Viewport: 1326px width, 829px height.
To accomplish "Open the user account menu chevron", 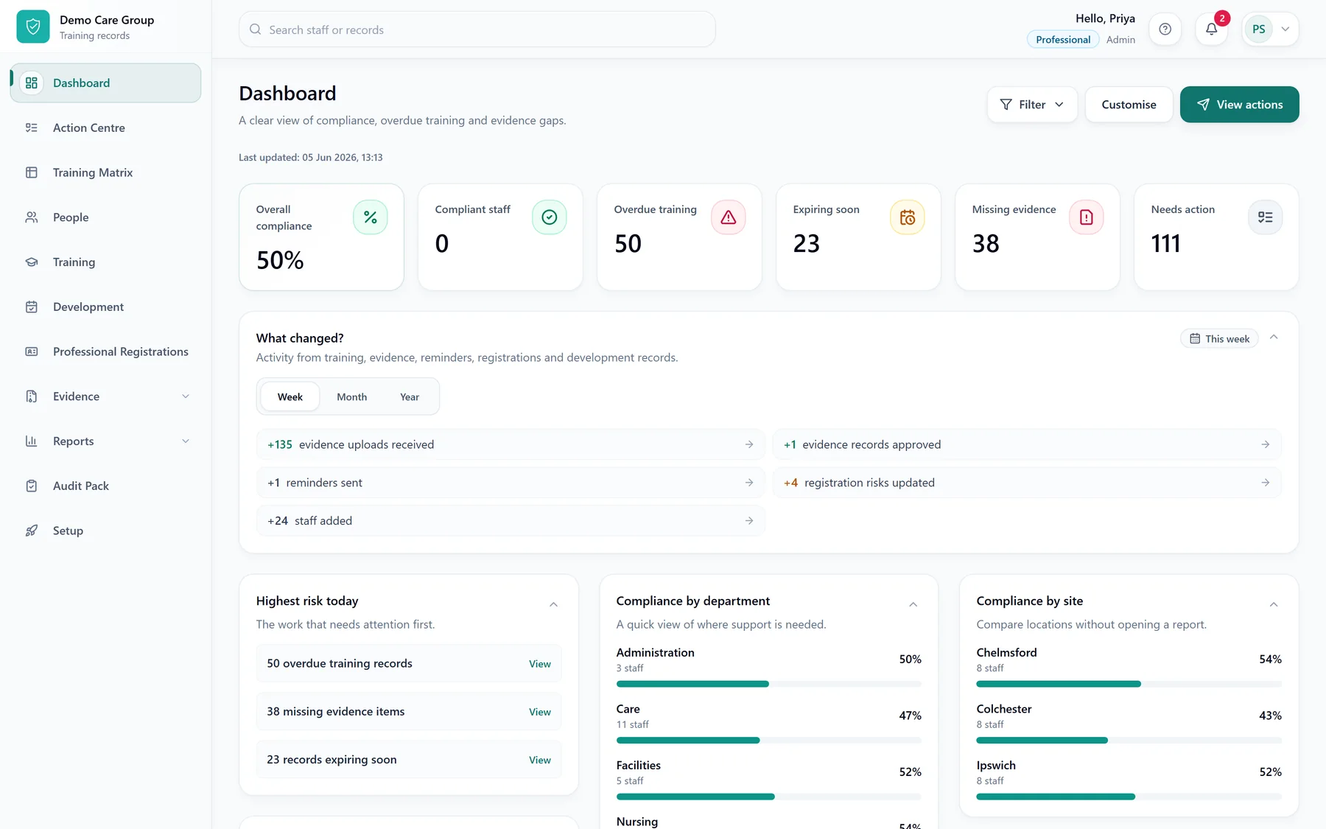I will pos(1285,29).
